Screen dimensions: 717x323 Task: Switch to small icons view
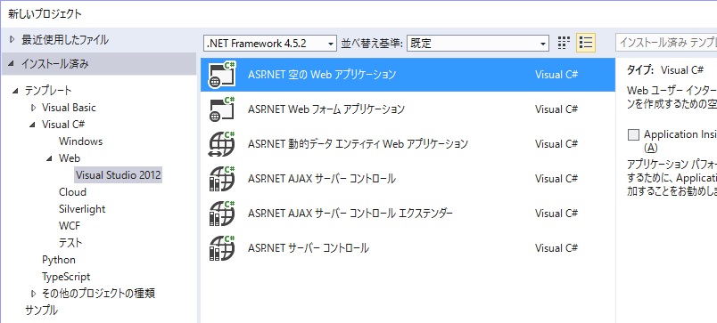coord(565,43)
